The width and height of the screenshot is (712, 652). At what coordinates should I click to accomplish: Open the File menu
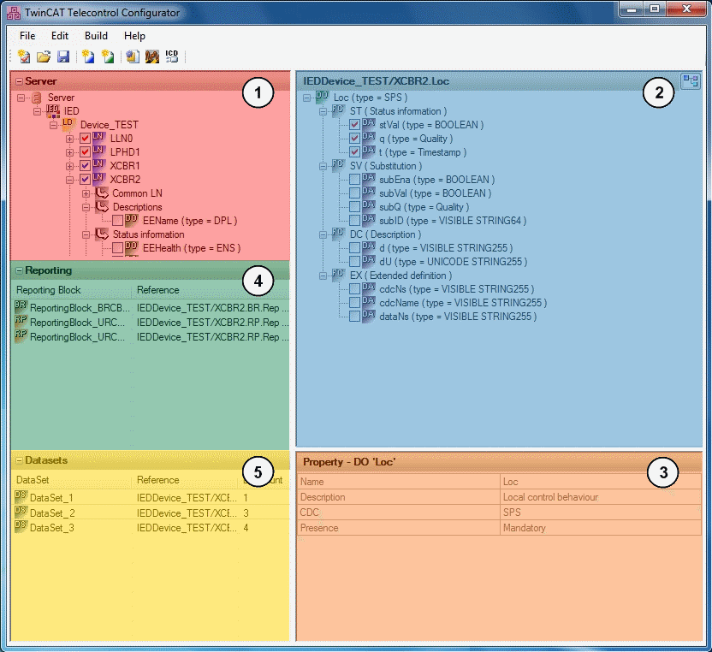[27, 36]
